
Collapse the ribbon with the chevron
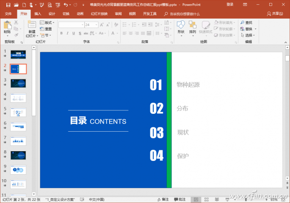(x=286, y=42)
